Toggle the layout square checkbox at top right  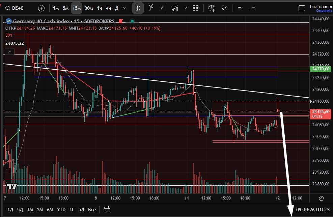tap(302, 8)
